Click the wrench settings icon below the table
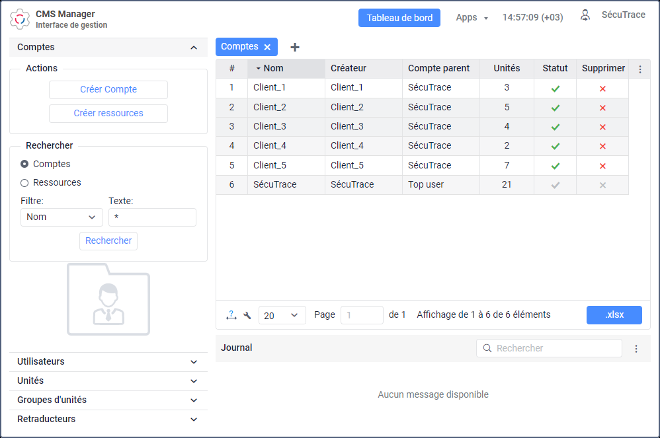Viewport: 660px width, 438px height. click(x=247, y=316)
